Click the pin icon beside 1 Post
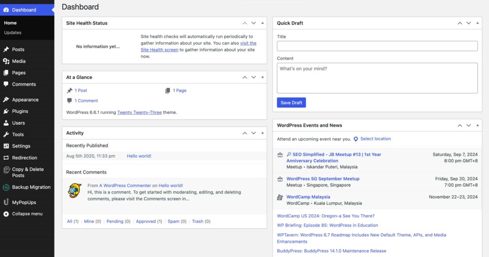Image resolution: width=489 pixels, height=257 pixels. [69, 90]
